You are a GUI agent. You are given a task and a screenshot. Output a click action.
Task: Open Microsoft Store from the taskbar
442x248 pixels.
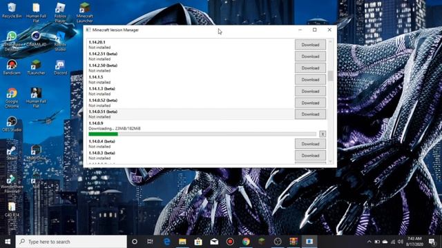198,242
